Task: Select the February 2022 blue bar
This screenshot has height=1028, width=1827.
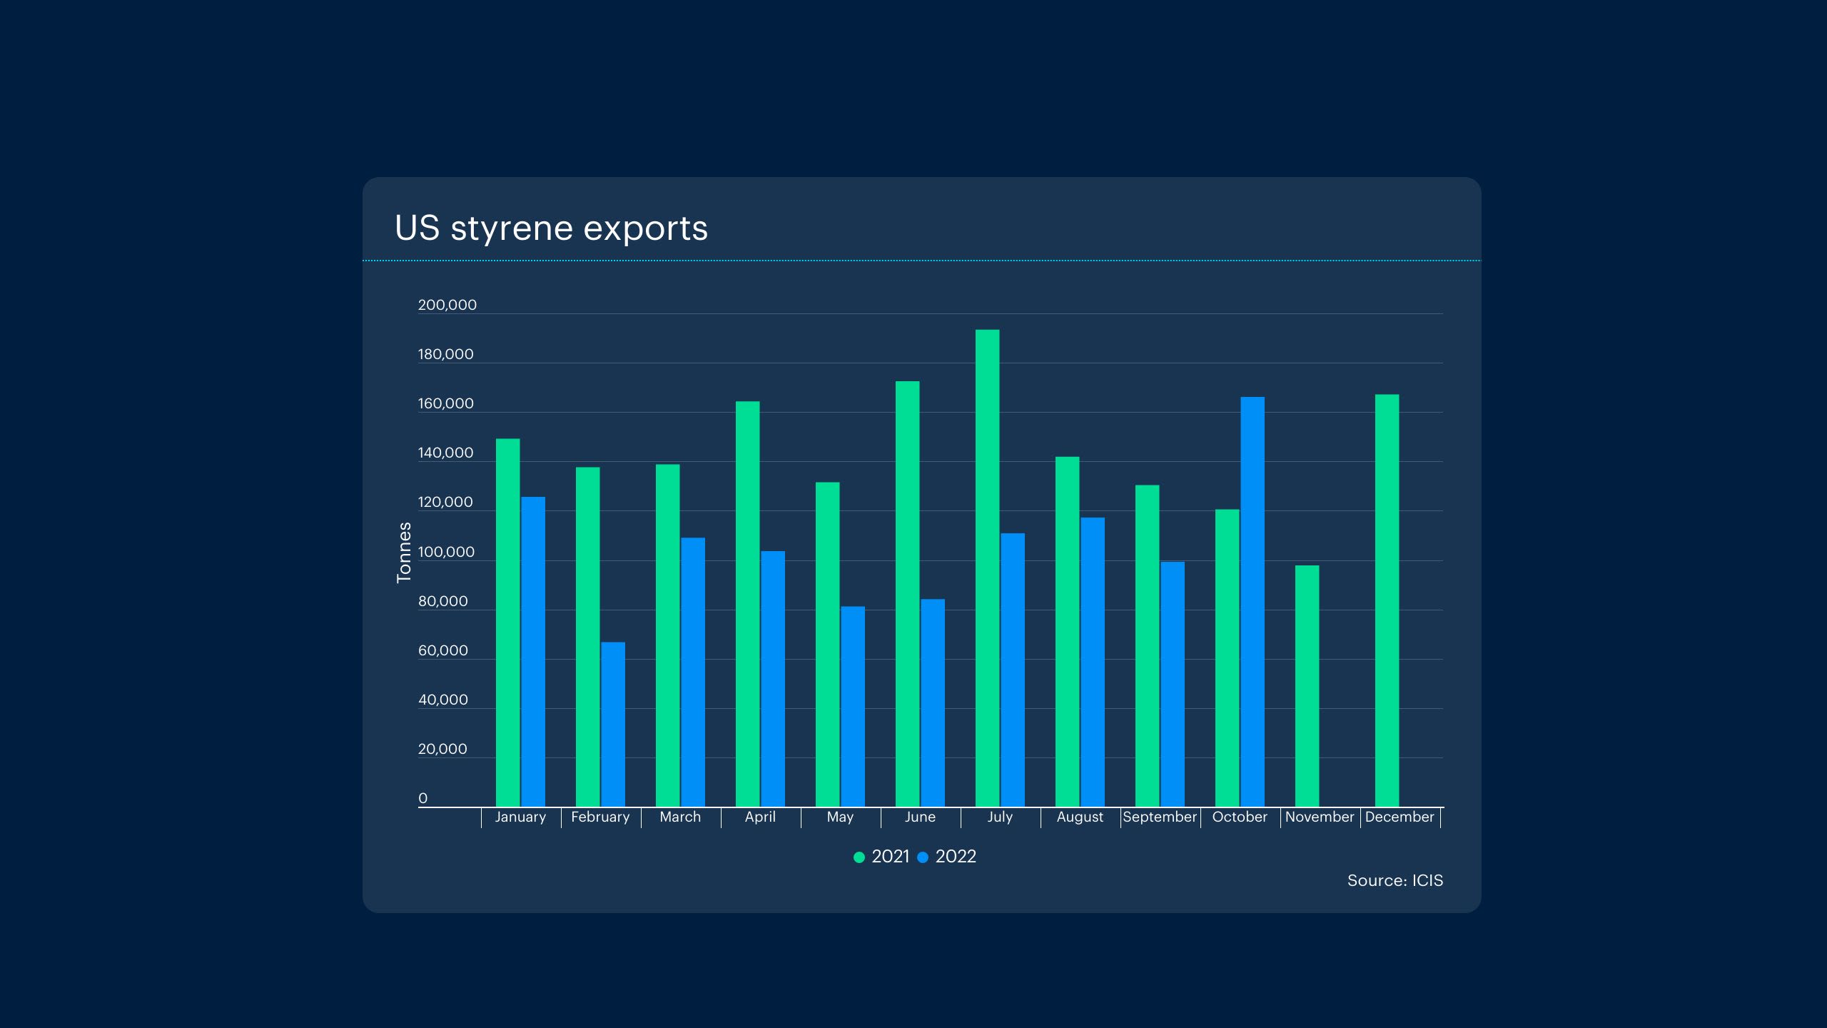Action: [612, 724]
